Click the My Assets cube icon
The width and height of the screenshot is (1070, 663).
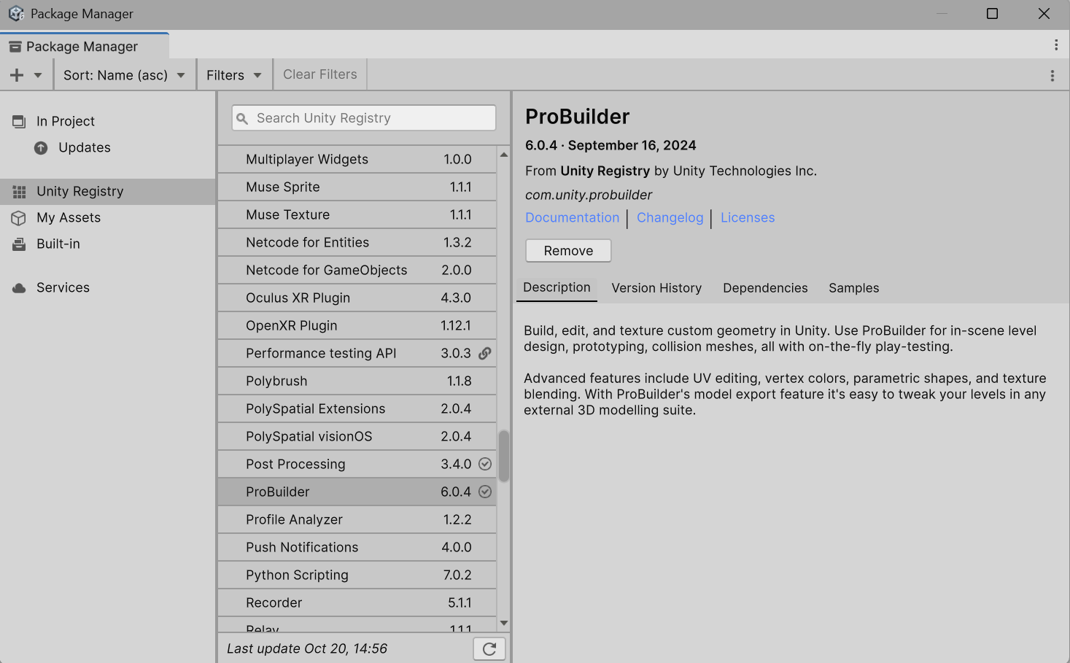click(19, 218)
